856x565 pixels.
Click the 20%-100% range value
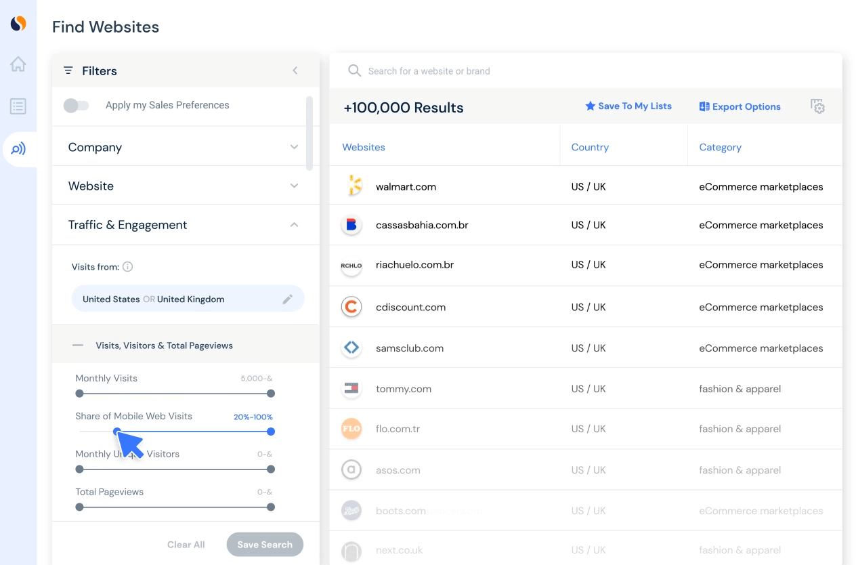tap(253, 417)
